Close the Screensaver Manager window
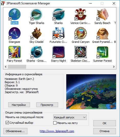The width and height of the screenshot is (120, 137). [114, 3]
